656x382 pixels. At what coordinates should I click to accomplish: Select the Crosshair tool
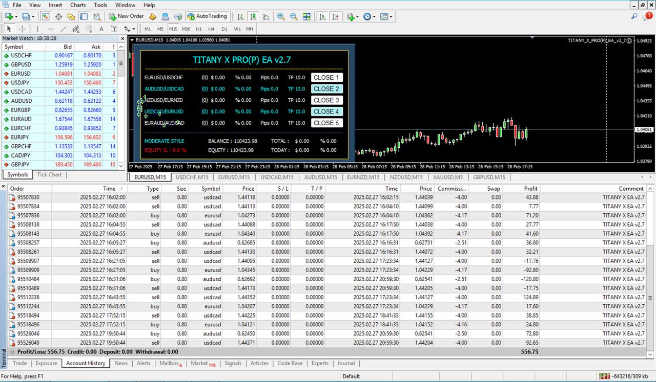22,29
